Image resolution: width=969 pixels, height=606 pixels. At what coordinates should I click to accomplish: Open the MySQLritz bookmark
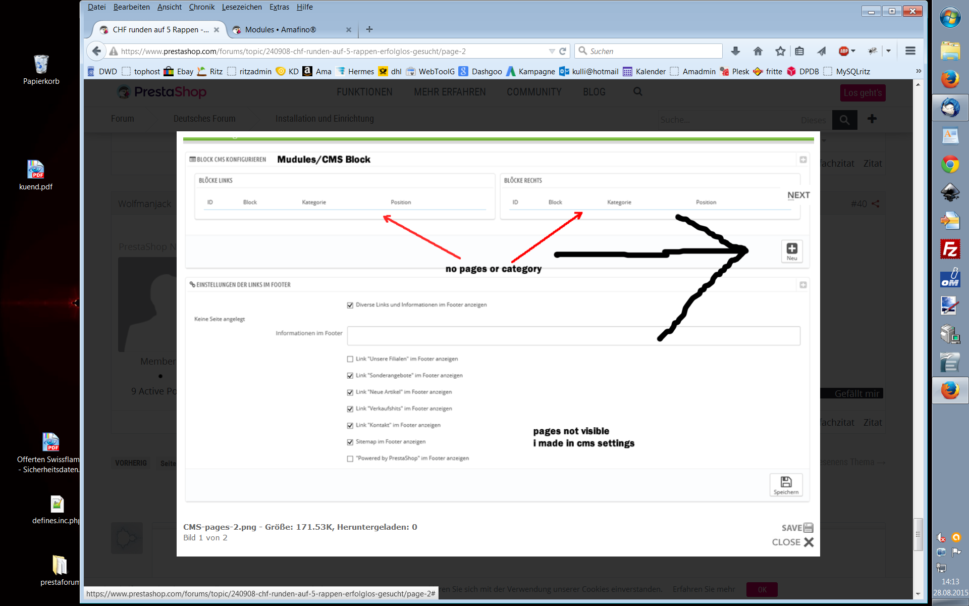(x=847, y=71)
